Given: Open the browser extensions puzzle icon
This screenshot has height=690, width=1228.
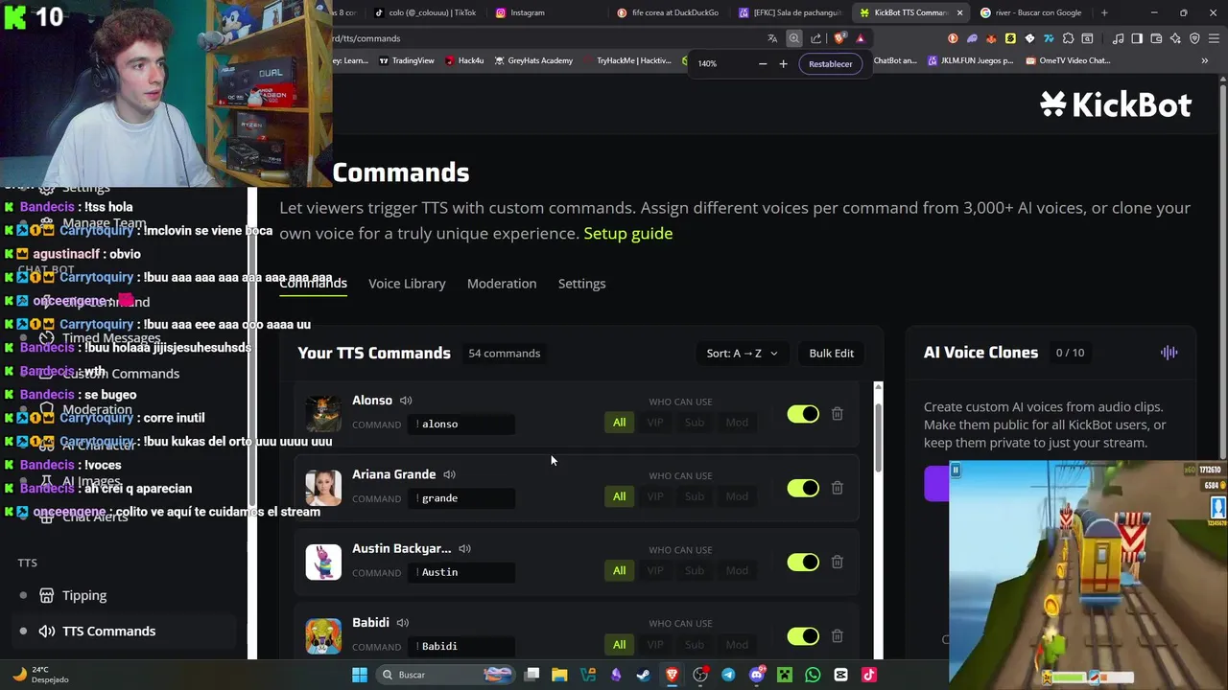Looking at the screenshot, I should (x=1068, y=38).
